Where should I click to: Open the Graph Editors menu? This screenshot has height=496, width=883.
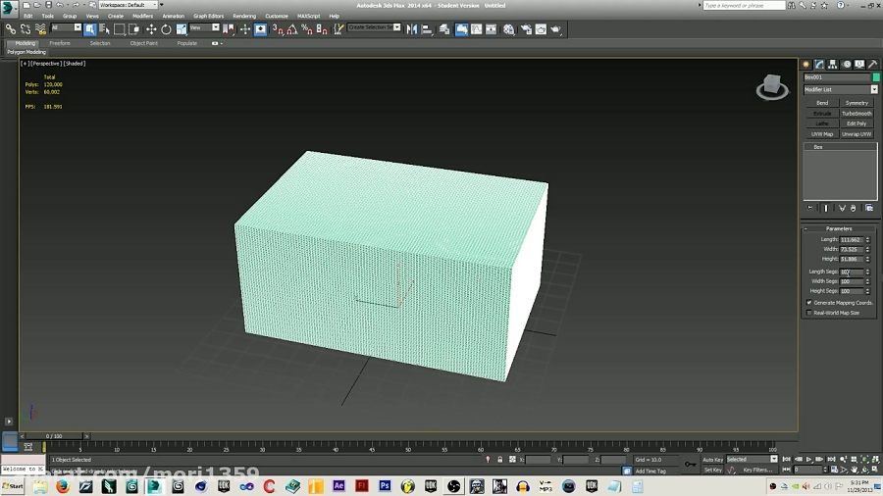[x=208, y=16]
